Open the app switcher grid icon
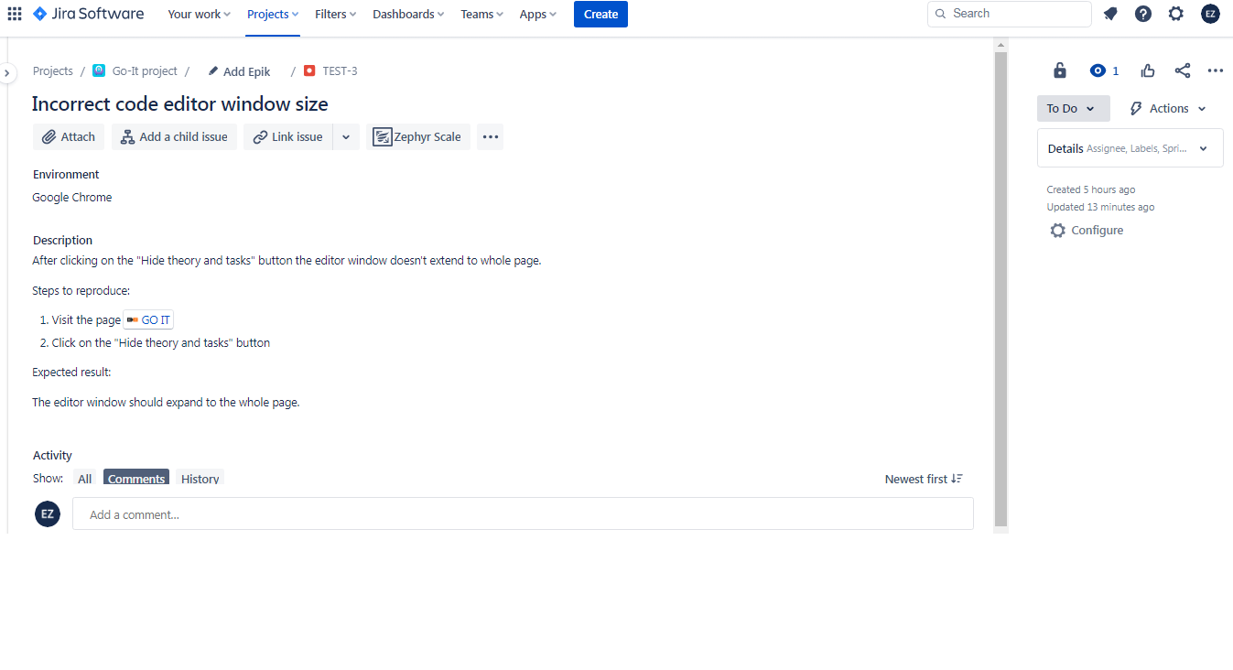Screen dimensions: 1233x670 pyautogui.click(x=14, y=14)
